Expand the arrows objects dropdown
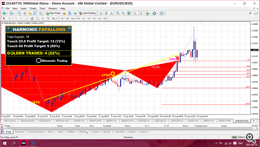Screen dimensions: 260x147 (x=56, y=18)
